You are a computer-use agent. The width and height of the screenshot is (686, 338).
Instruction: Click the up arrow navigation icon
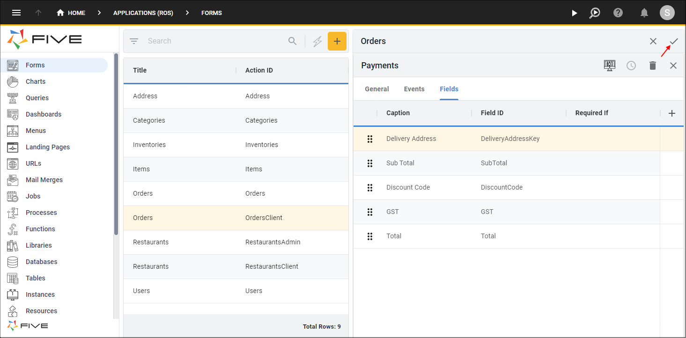pyautogui.click(x=38, y=13)
